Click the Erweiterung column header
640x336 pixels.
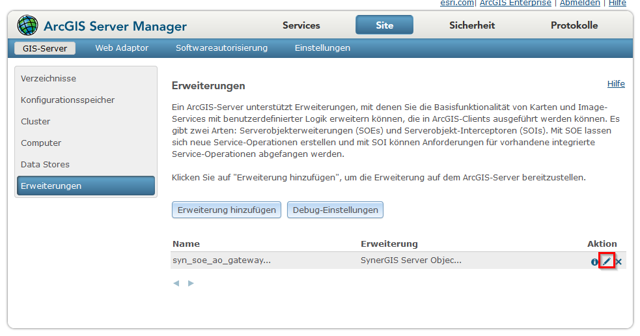pyautogui.click(x=389, y=244)
